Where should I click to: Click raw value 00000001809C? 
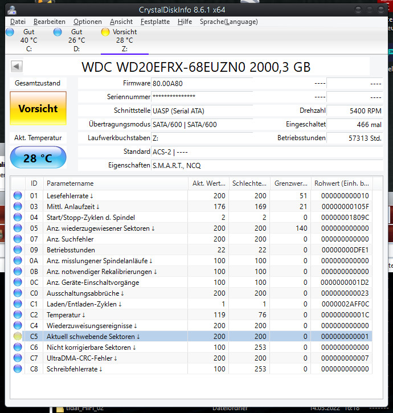pos(345,218)
